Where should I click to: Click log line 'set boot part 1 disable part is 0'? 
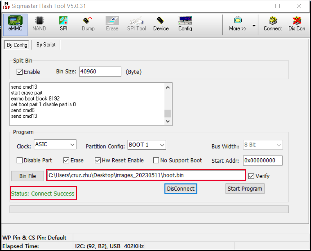pyautogui.click(x=43, y=104)
